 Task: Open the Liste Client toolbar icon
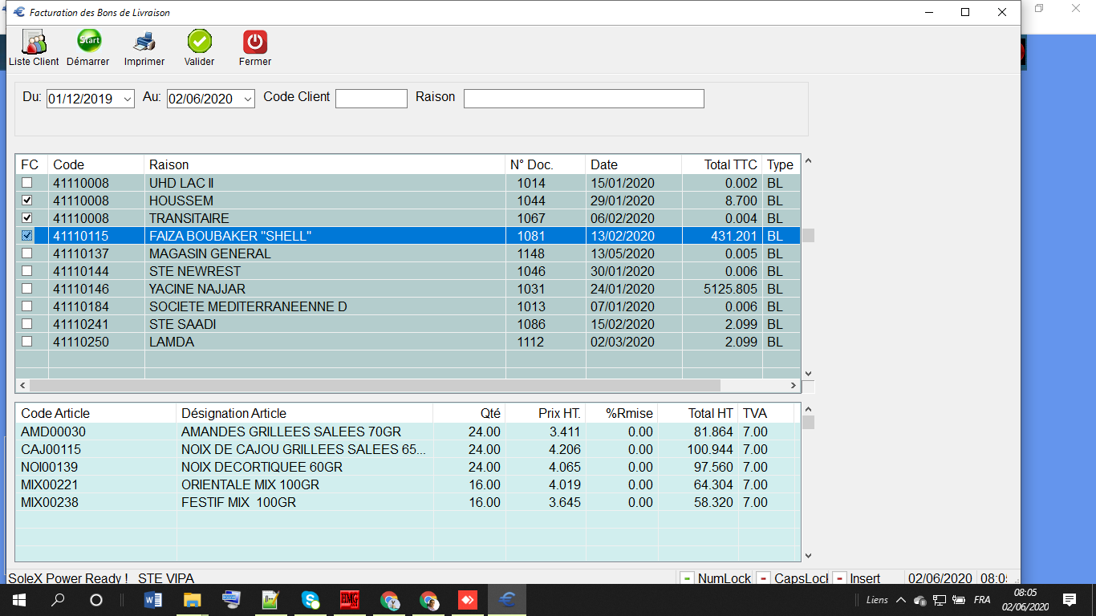(x=34, y=48)
